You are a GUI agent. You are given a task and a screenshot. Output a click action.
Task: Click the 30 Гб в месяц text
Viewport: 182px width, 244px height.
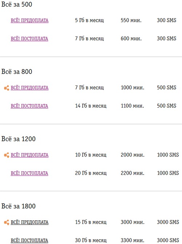point(91,240)
